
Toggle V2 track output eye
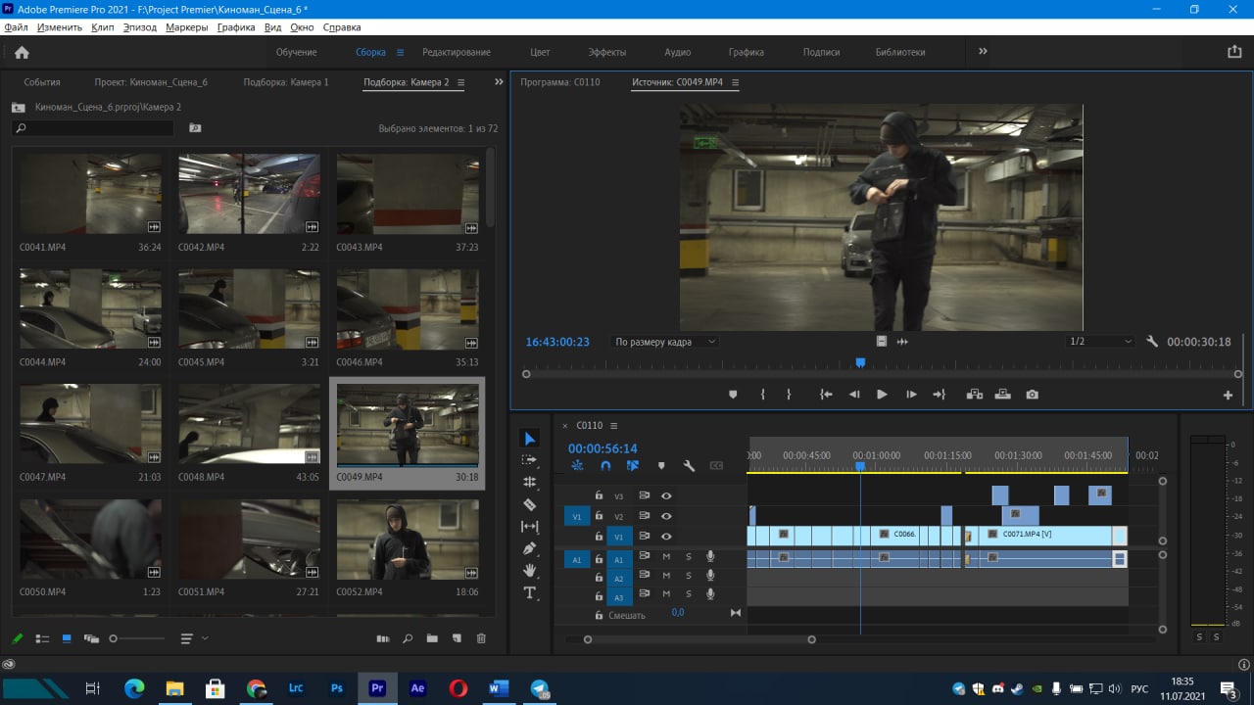666,516
